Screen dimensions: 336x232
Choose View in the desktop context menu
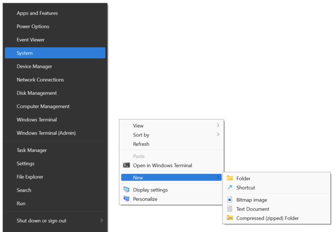[171, 126]
